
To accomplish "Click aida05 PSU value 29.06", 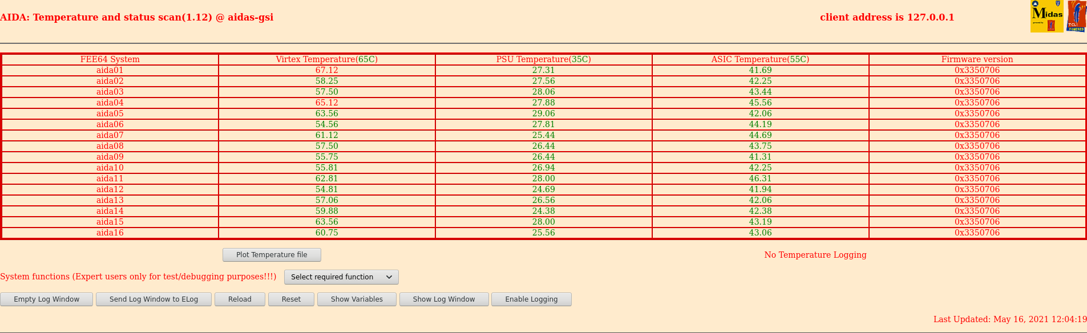I will tap(544, 113).
